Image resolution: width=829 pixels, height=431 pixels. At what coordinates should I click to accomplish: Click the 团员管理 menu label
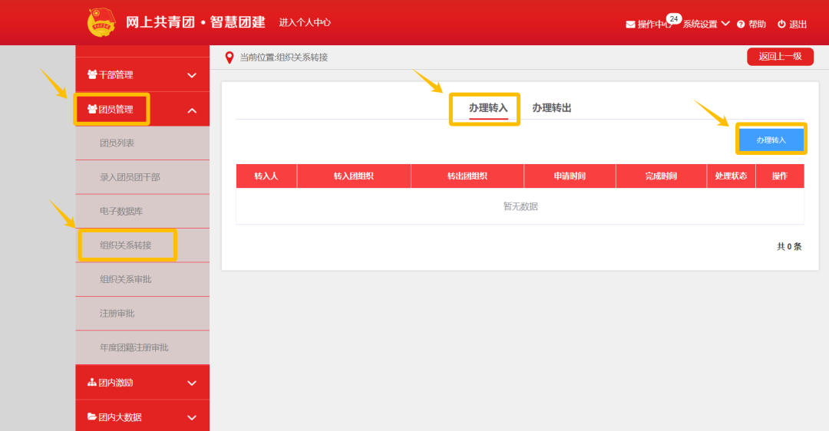click(116, 110)
